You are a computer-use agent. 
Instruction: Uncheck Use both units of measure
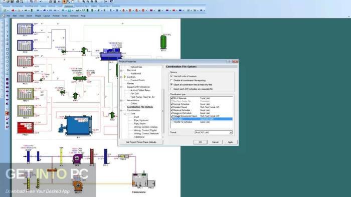[171, 76]
